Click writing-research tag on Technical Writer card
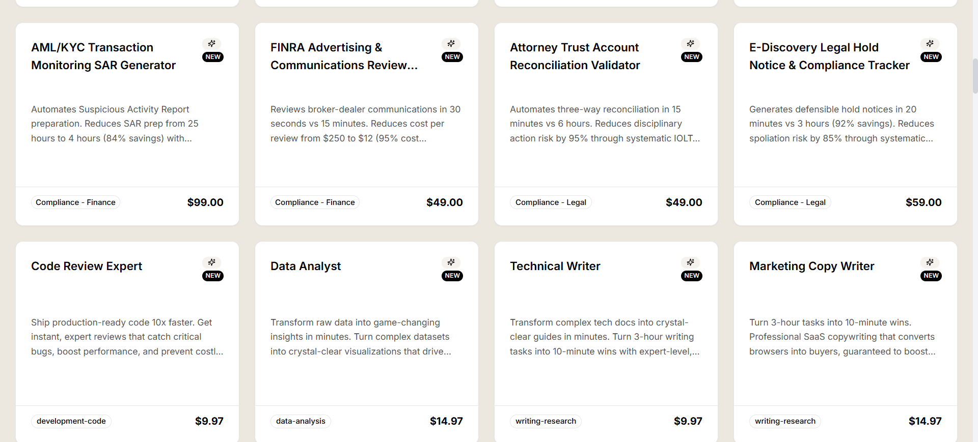 546,421
